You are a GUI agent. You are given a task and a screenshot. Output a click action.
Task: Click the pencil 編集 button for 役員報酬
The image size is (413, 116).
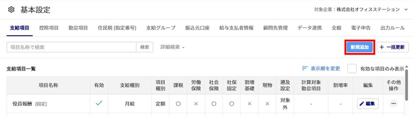[x=368, y=103]
